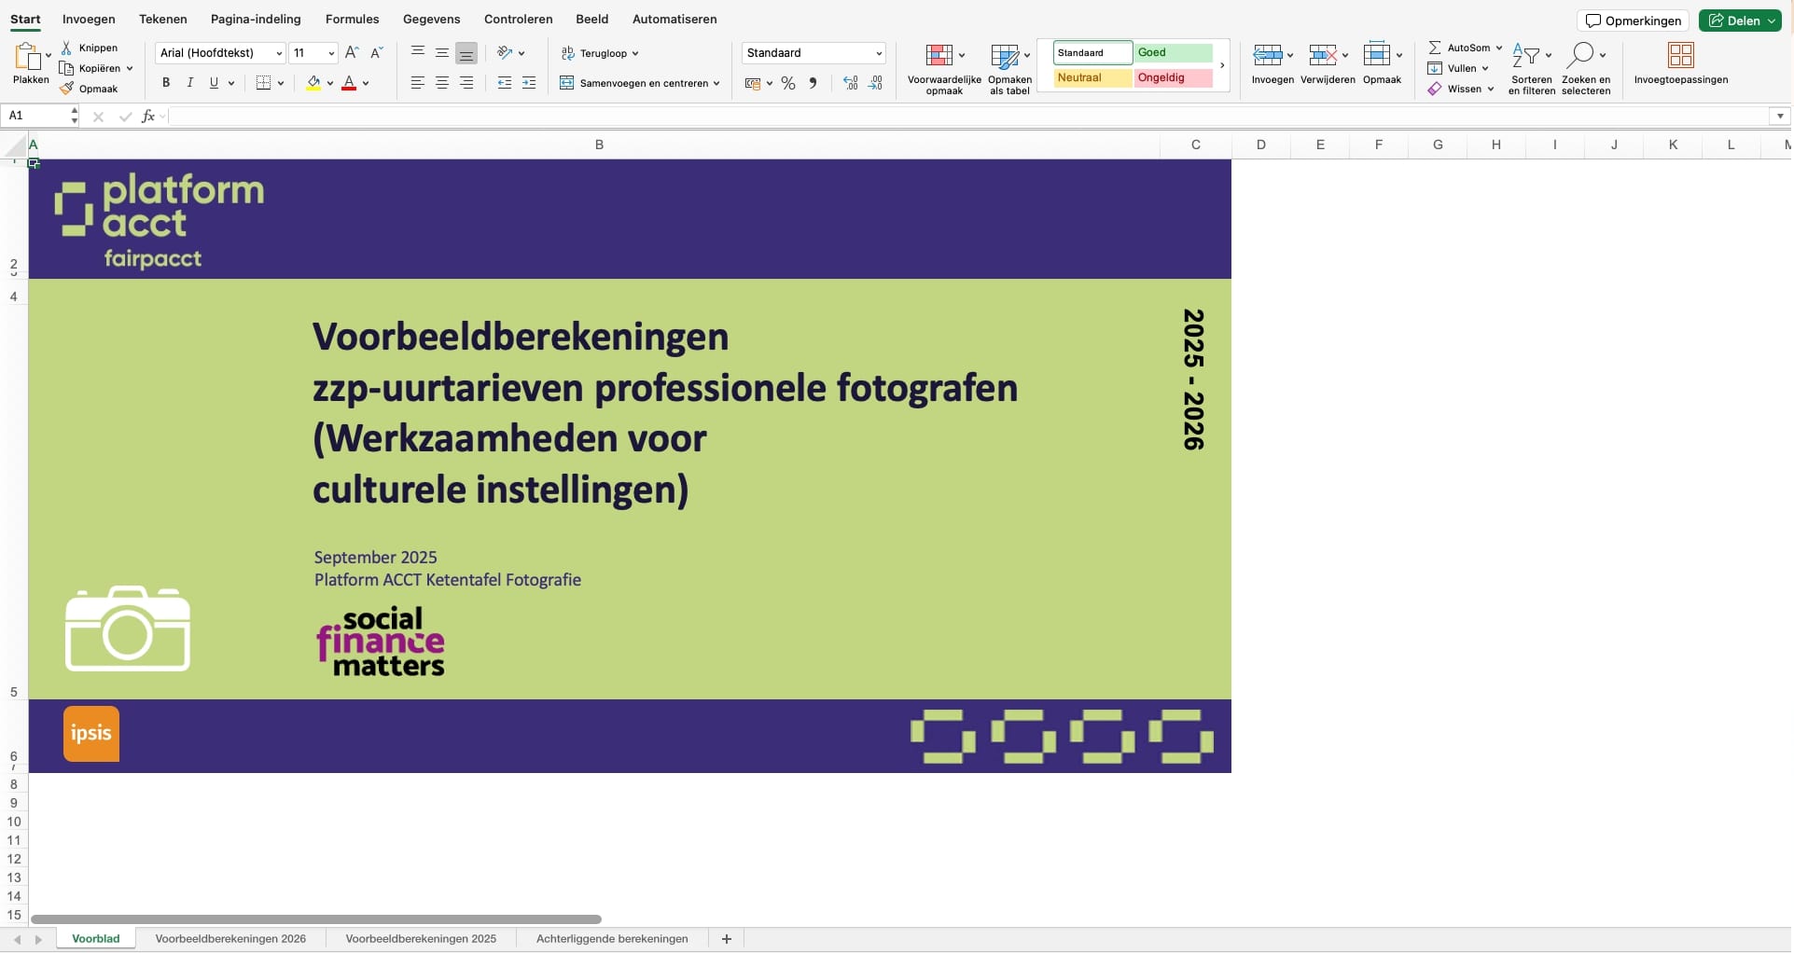This screenshot has height=953, width=1794.
Task: Open Invoegtoepassingen add-ins icon
Action: point(1680,55)
